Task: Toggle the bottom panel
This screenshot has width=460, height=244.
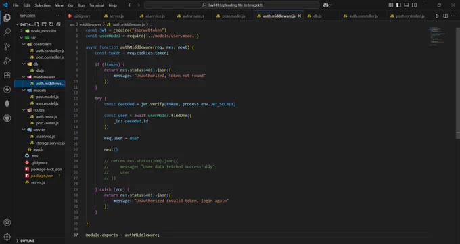Action: (x=407, y=5)
